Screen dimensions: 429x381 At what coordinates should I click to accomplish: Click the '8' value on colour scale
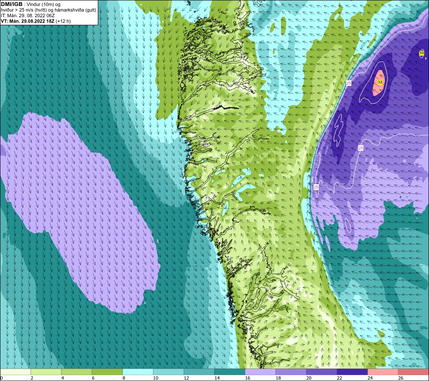point(124,378)
